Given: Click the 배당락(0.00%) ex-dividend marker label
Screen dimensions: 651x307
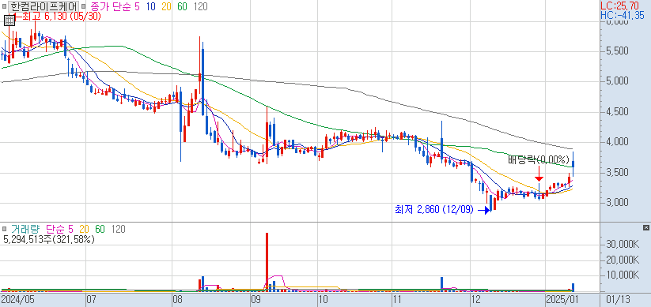Looking at the screenshot, I should click(539, 159).
